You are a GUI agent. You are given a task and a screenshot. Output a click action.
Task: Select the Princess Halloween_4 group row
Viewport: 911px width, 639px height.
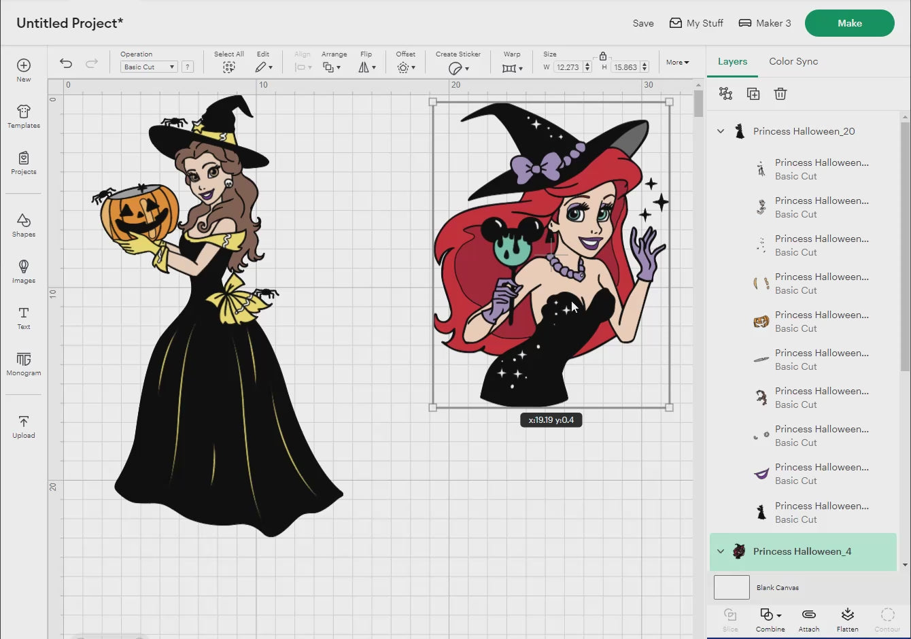pyautogui.click(x=803, y=551)
